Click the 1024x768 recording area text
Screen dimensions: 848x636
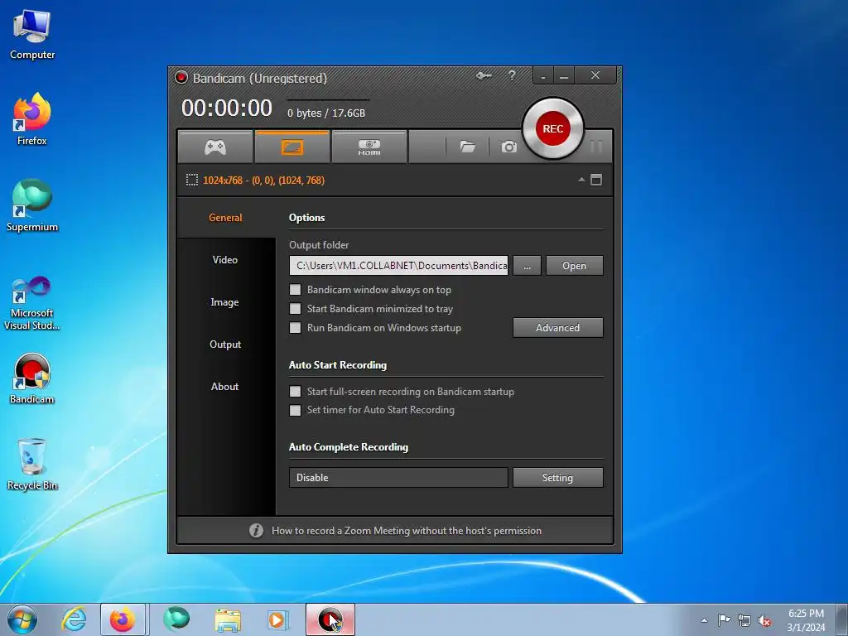pyautogui.click(x=264, y=180)
